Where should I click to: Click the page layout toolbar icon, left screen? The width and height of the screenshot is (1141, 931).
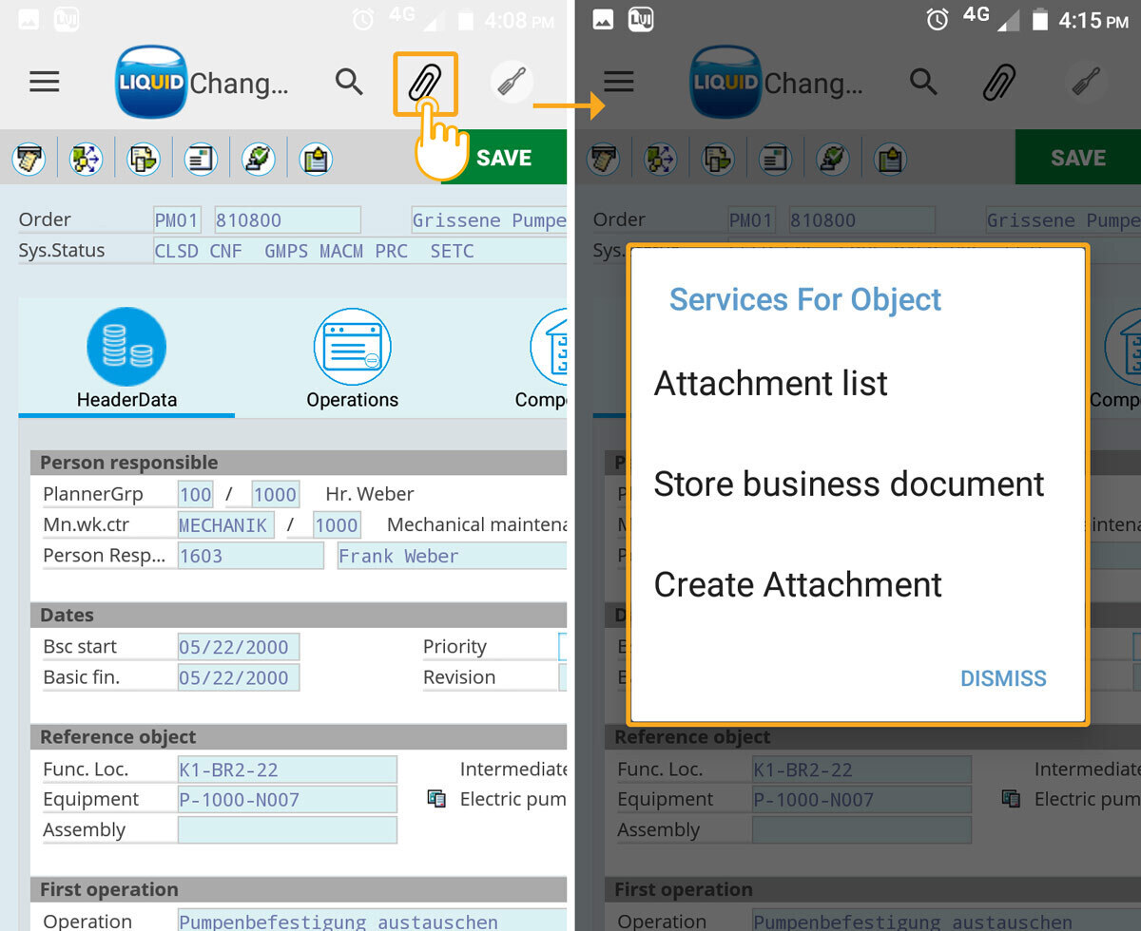pos(201,159)
